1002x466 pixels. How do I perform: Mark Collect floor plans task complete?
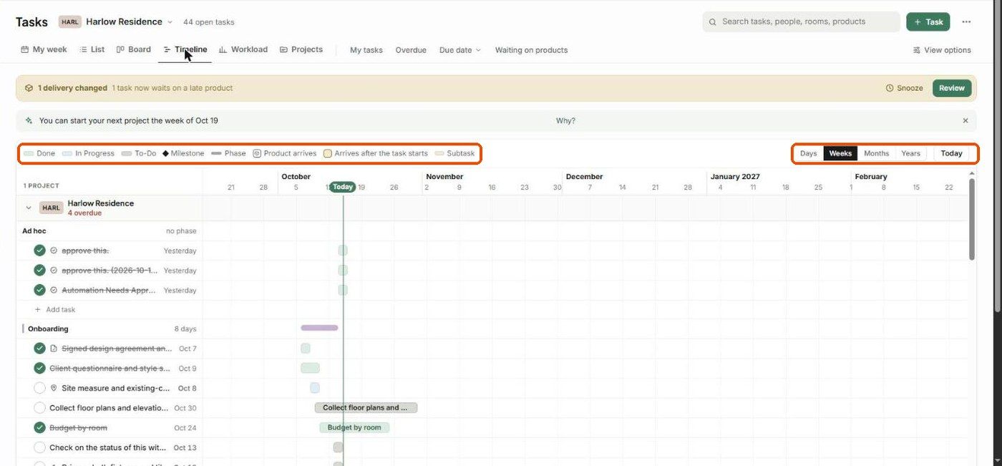[x=39, y=408]
